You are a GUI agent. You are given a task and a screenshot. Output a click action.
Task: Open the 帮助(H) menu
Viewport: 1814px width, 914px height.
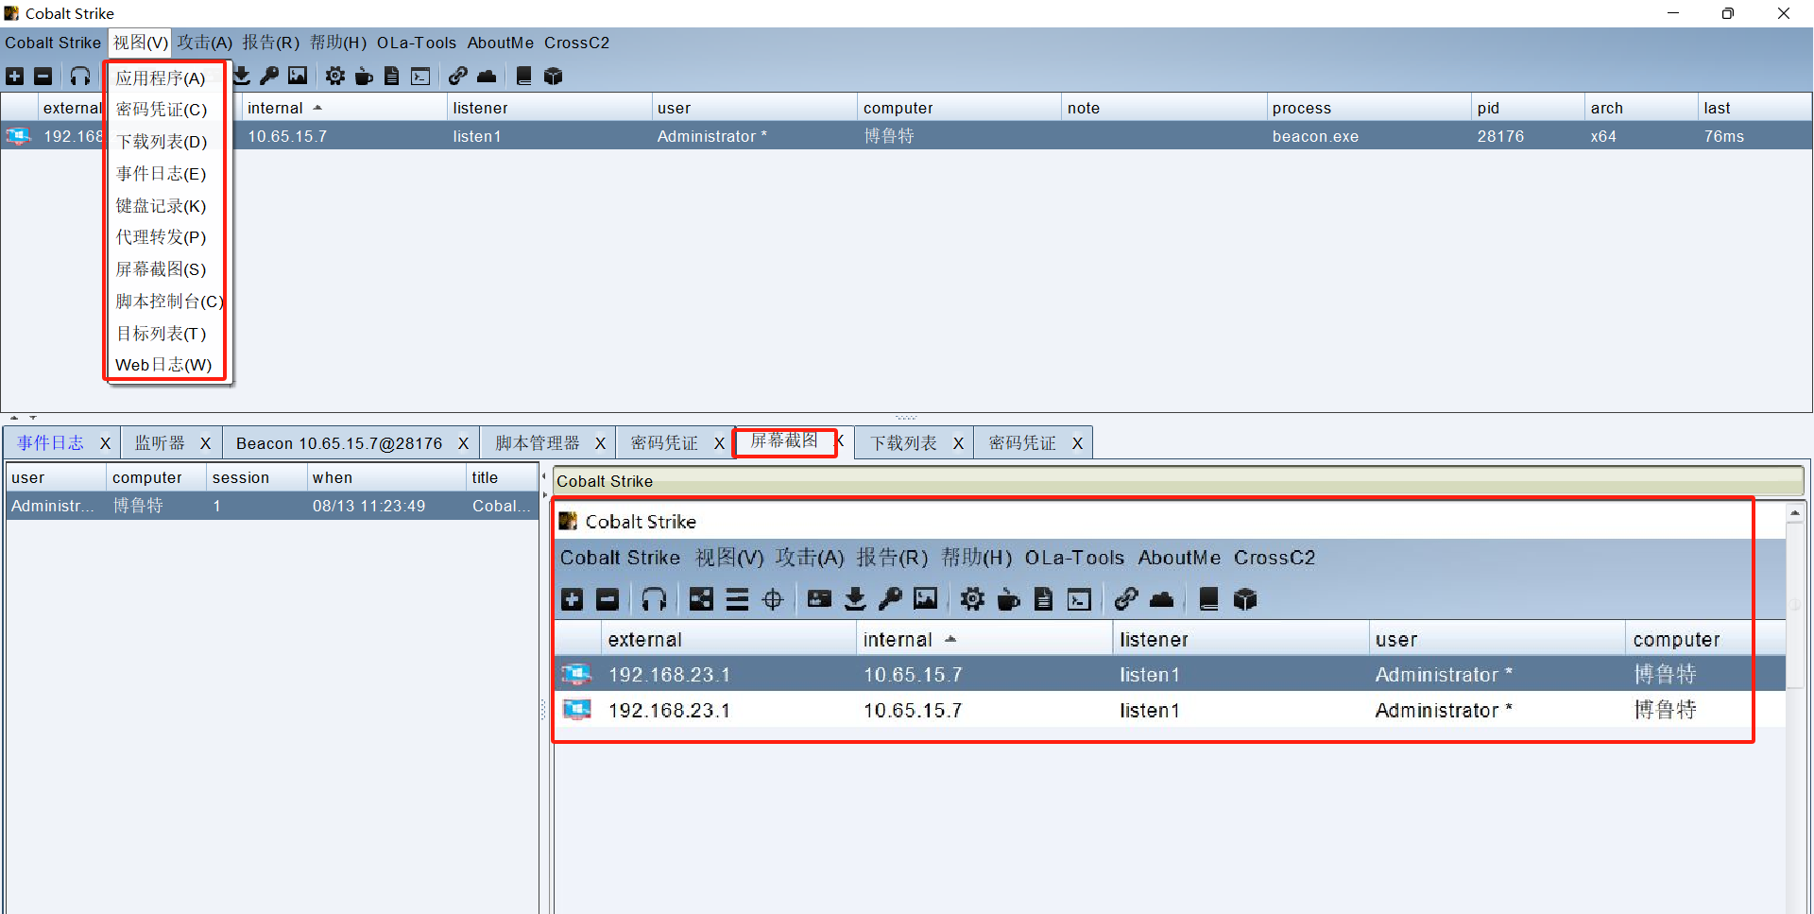pos(338,43)
